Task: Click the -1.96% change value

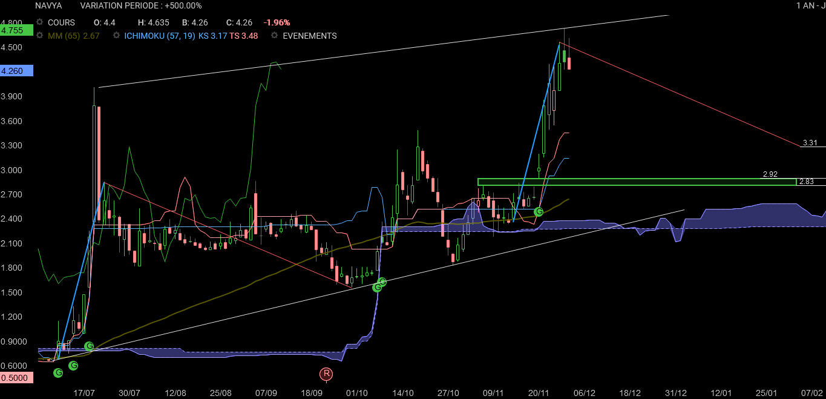Action: 277,22
